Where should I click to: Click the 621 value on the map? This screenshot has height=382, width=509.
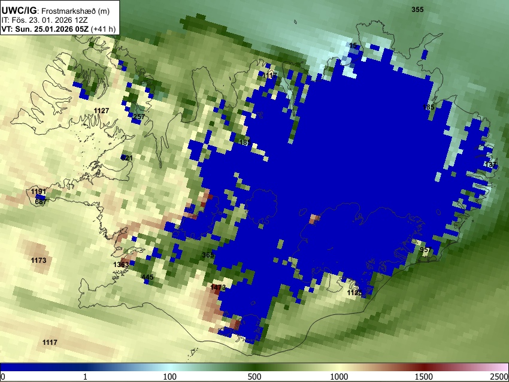pos(127,158)
